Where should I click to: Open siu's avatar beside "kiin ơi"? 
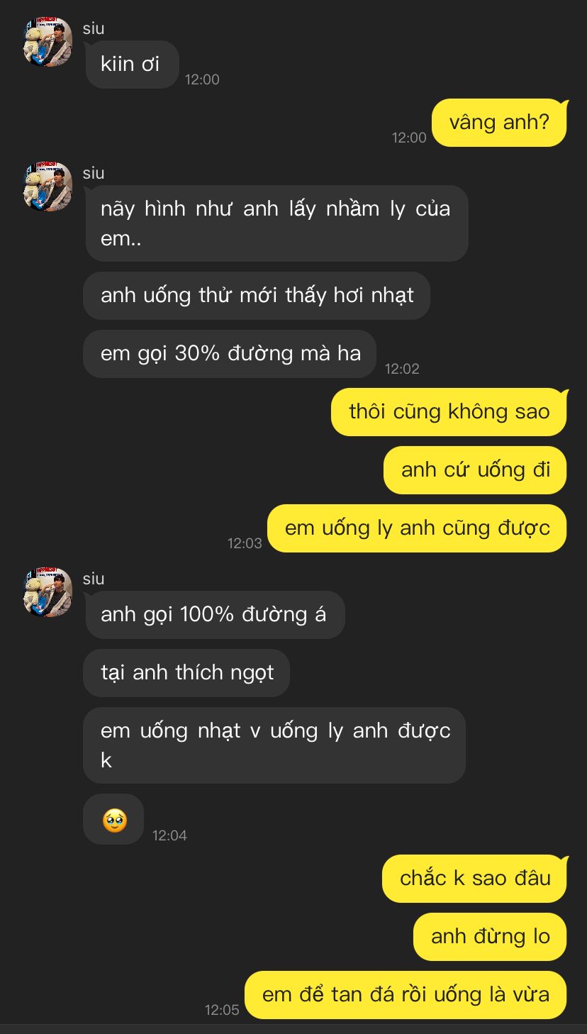click(x=48, y=42)
